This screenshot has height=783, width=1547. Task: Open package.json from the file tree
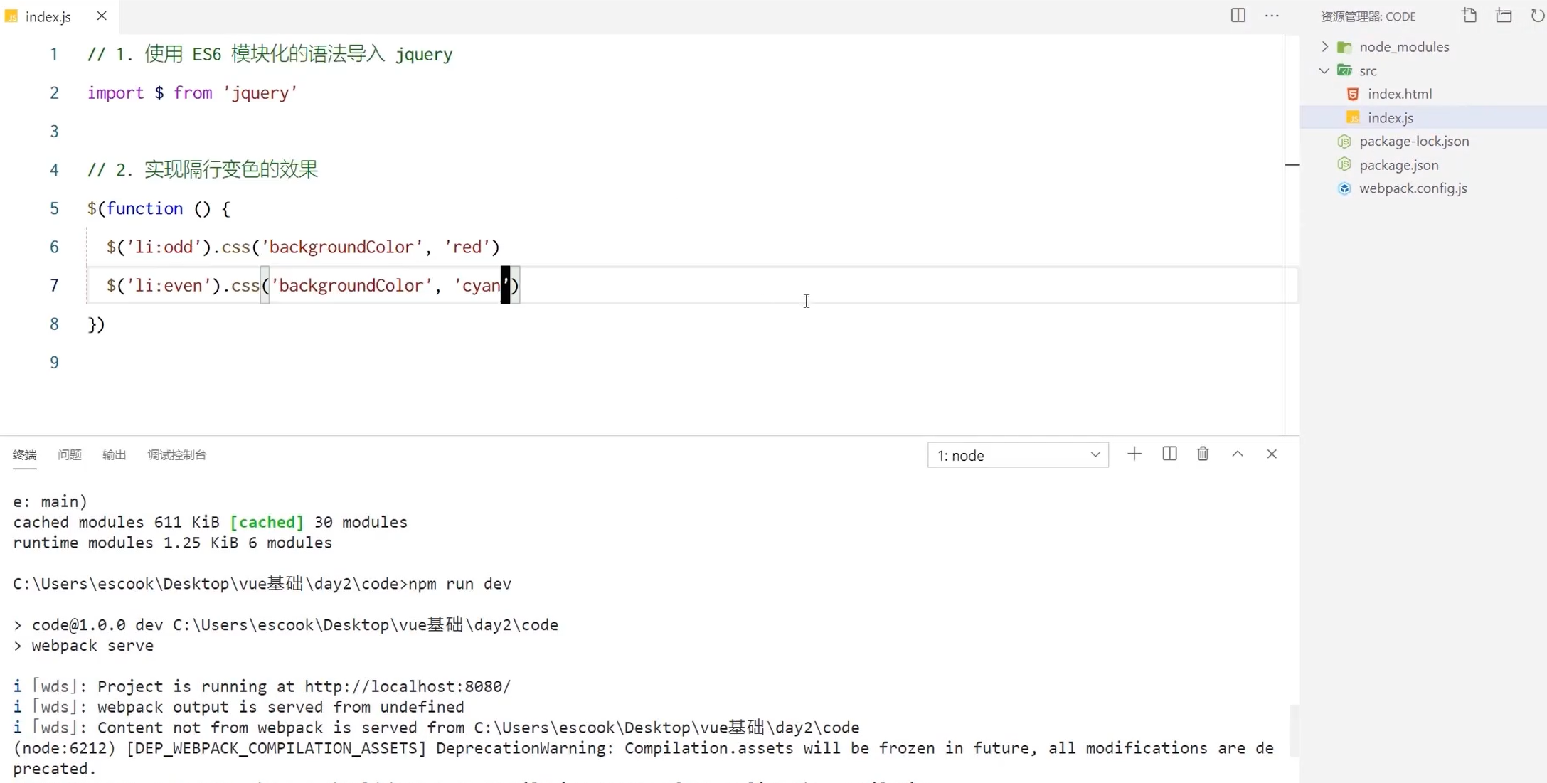click(1398, 165)
